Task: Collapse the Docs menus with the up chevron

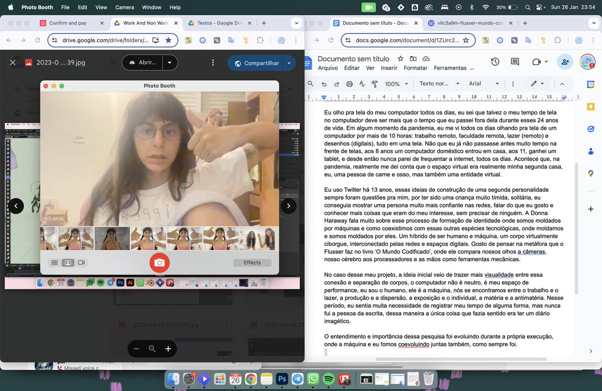Action: point(562,84)
